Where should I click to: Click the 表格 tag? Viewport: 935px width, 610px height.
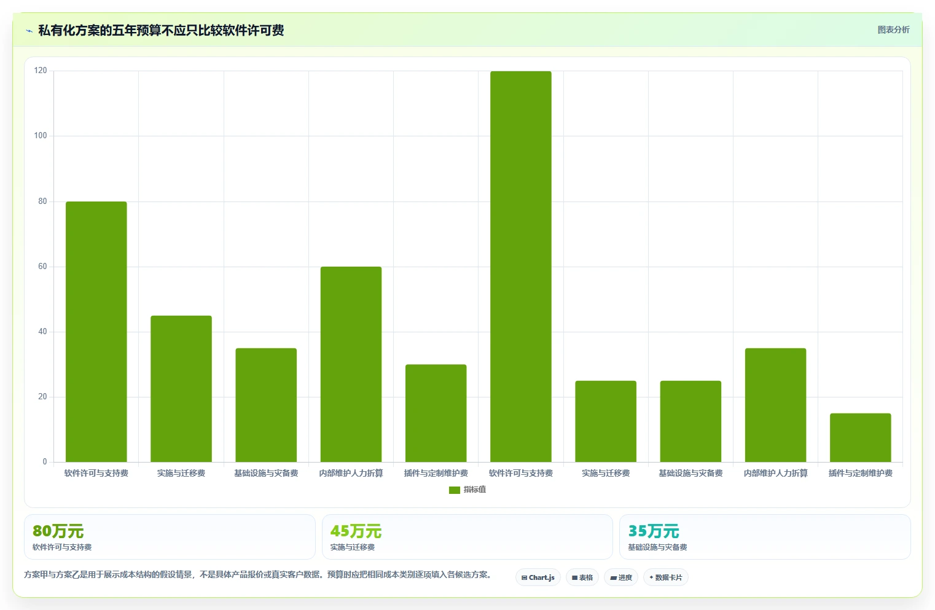pos(582,577)
